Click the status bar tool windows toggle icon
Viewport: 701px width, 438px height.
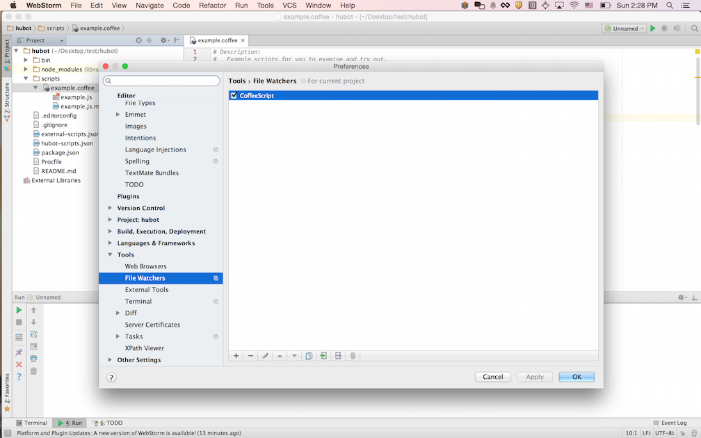pos(8,433)
